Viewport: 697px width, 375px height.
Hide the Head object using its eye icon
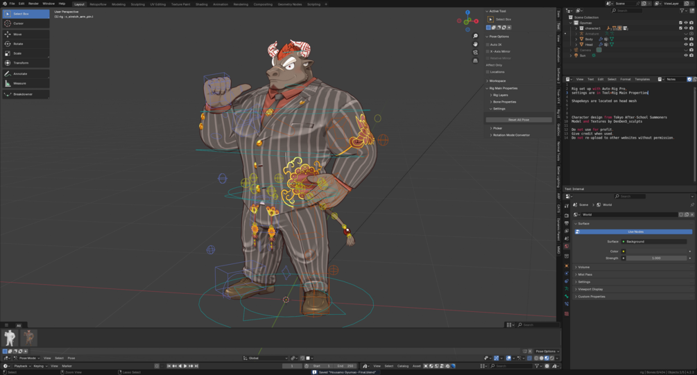686,44
